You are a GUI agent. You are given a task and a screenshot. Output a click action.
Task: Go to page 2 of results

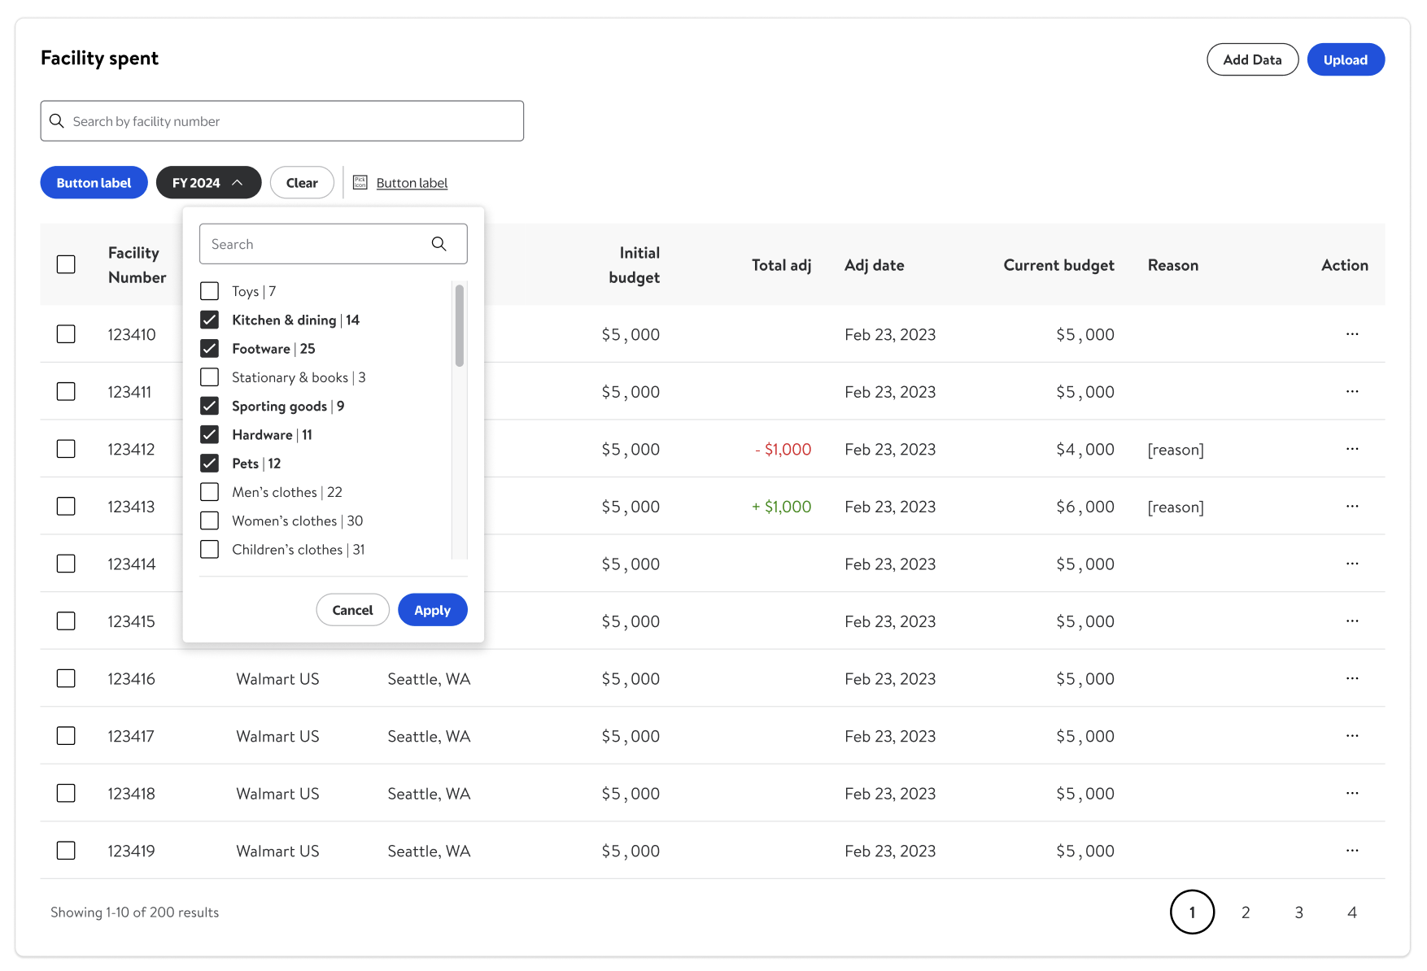pos(1245,912)
